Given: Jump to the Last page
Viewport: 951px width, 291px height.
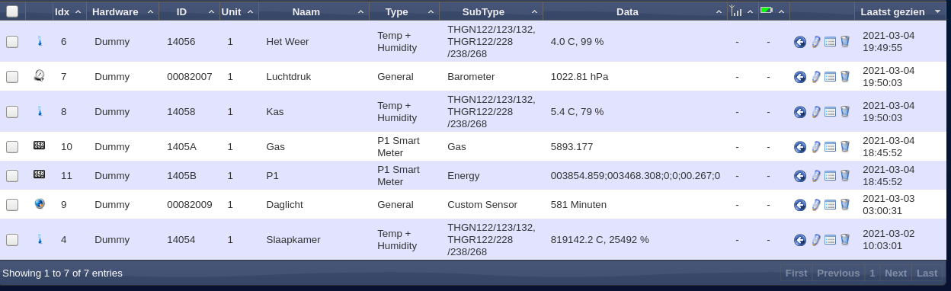Looking at the screenshot, I should (927, 273).
